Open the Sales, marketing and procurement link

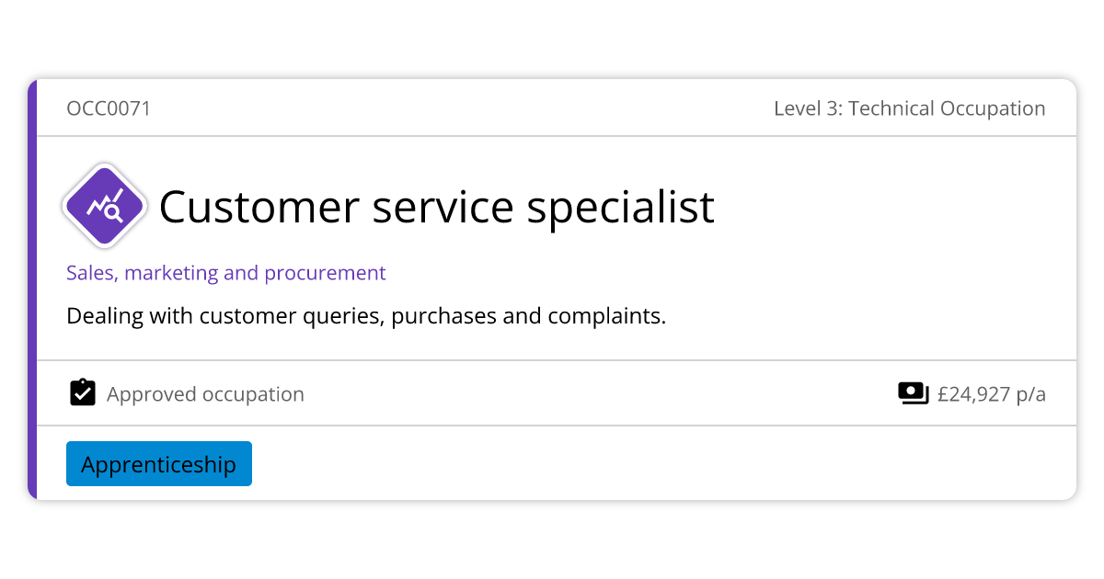pyautogui.click(x=225, y=273)
